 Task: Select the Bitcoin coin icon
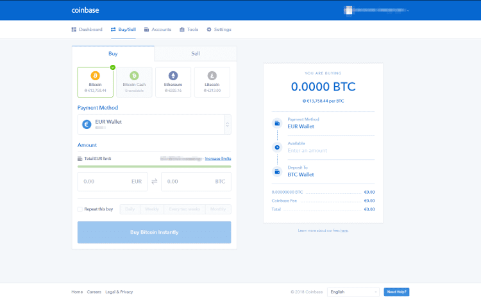[x=95, y=76]
